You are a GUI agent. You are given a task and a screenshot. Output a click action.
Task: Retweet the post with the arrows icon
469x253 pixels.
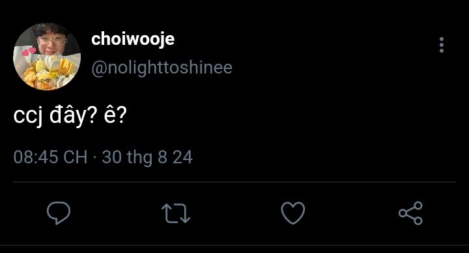(x=176, y=213)
